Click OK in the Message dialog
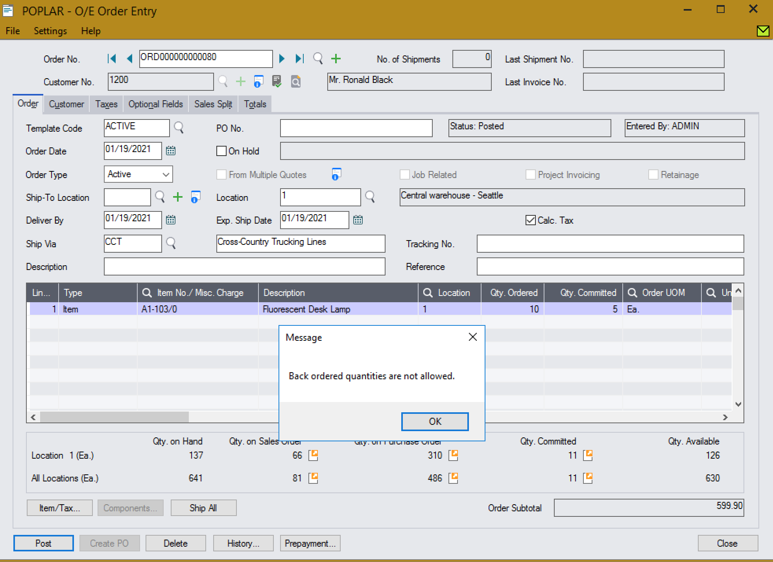 point(435,421)
